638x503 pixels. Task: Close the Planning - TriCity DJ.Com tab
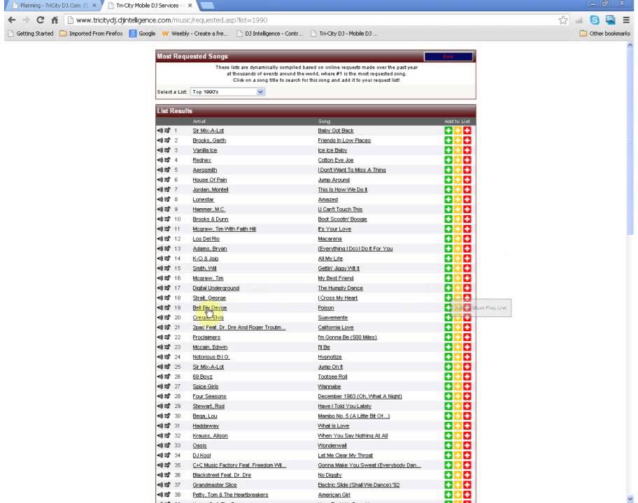[94, 6]
